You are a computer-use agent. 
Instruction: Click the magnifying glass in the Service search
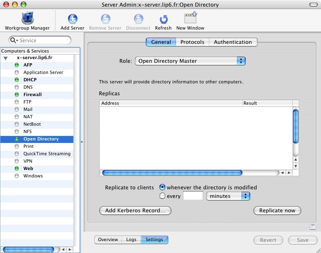coord(14,40)
